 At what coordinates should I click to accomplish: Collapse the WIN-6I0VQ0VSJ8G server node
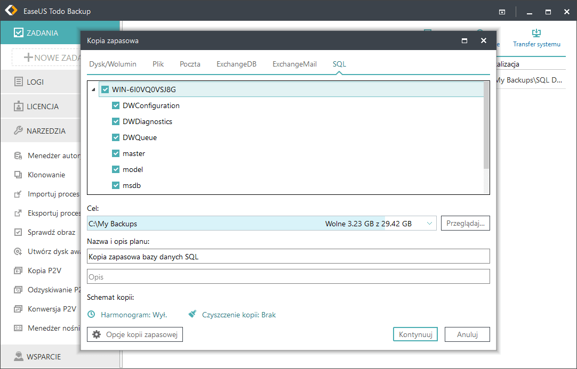tap(94, 90)
